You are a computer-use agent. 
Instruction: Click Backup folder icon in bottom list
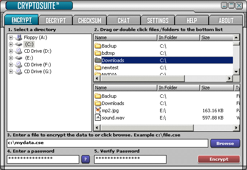coord(98,96)
